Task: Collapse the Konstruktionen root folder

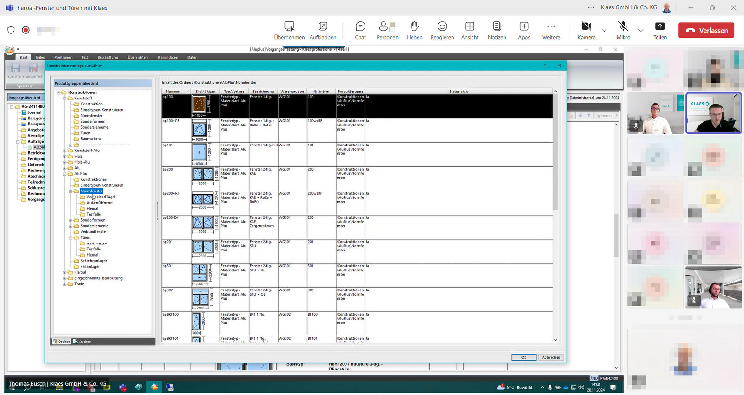Action: tap(59, 92)
